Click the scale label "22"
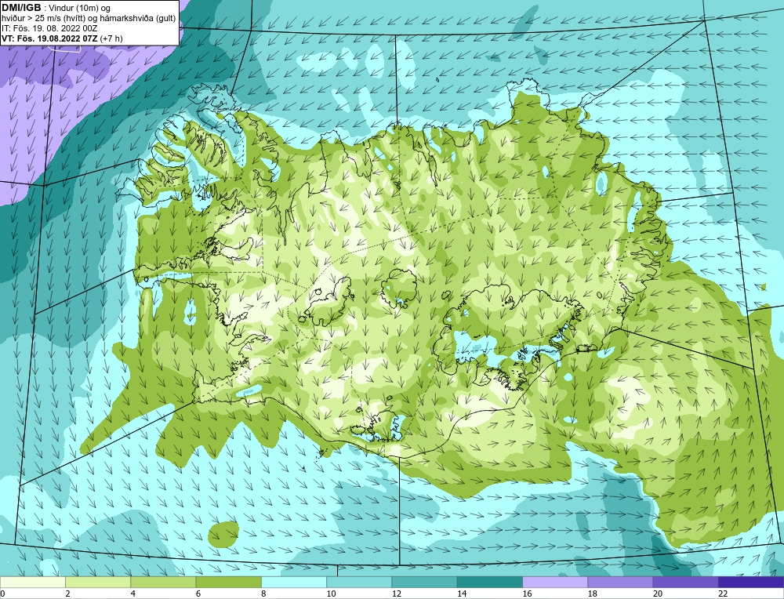Image resolution: width=784 pixels, height=599 pixels. click(722, 594)
